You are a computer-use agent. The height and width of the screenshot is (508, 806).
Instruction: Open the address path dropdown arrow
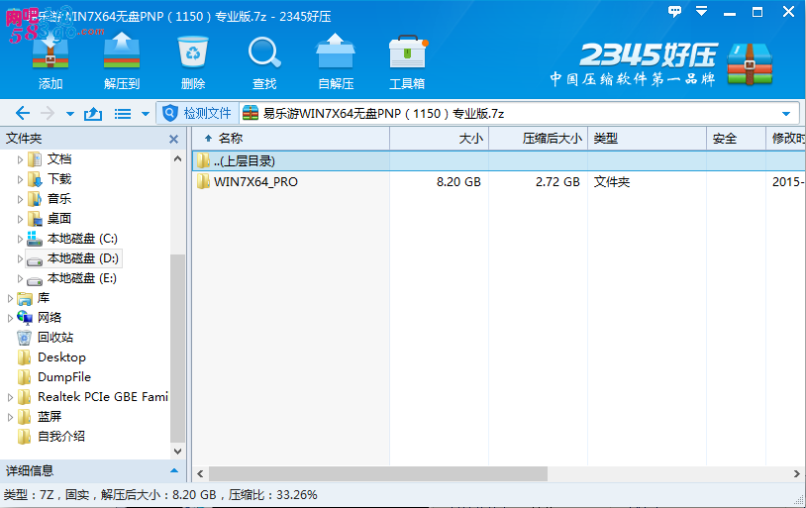point(786,114)
